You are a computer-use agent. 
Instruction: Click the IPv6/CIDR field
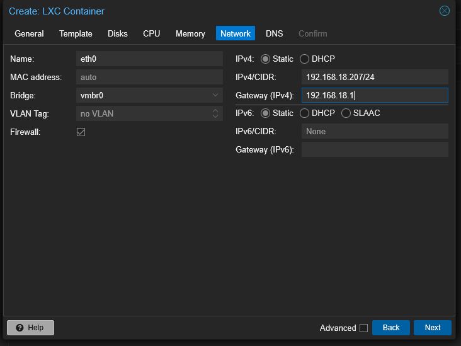[375, 131]
